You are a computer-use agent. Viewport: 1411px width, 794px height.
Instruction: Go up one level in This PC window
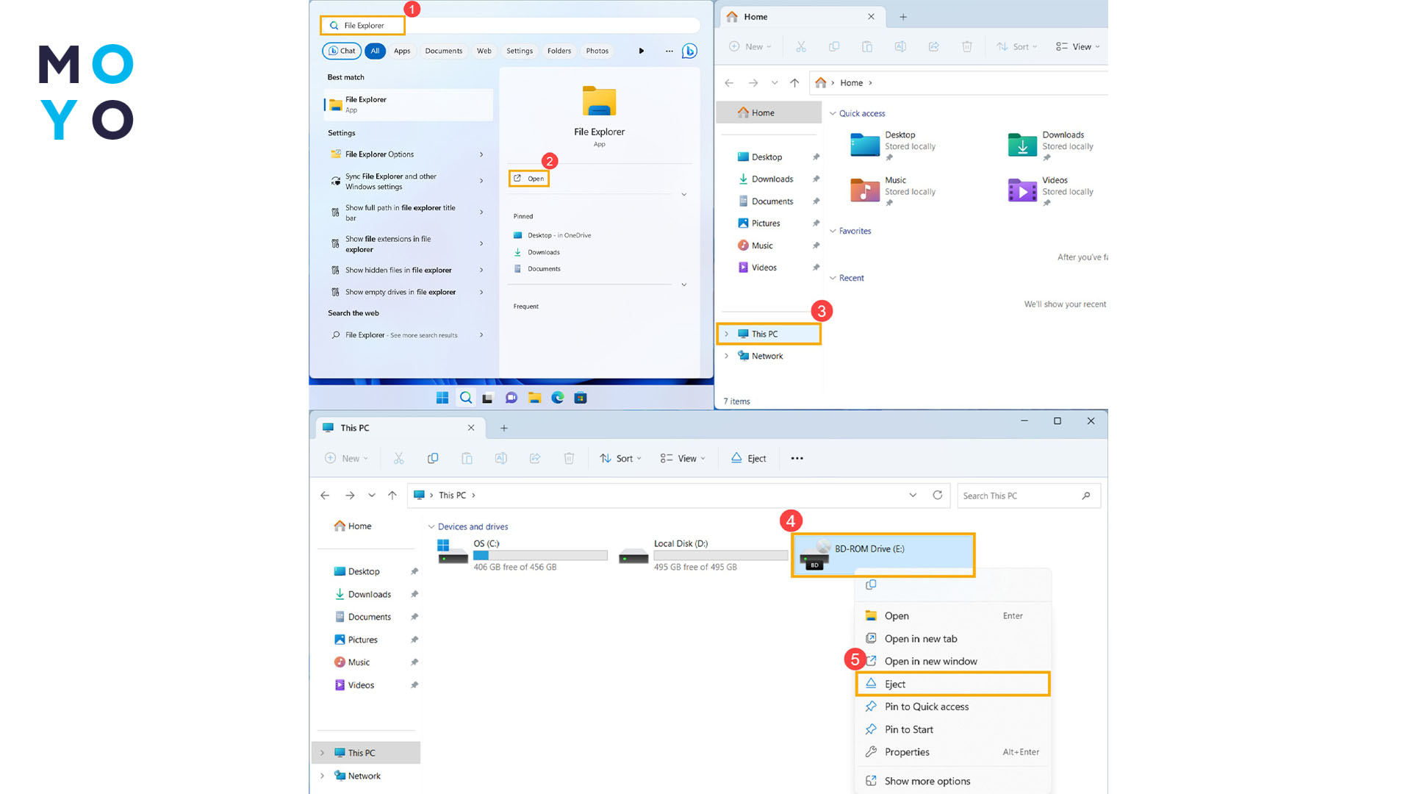392,496
